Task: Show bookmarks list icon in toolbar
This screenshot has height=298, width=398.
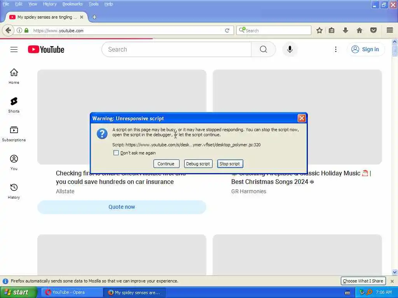Action: coord(332,30)
